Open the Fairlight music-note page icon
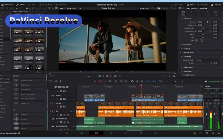 coord(141,133)
